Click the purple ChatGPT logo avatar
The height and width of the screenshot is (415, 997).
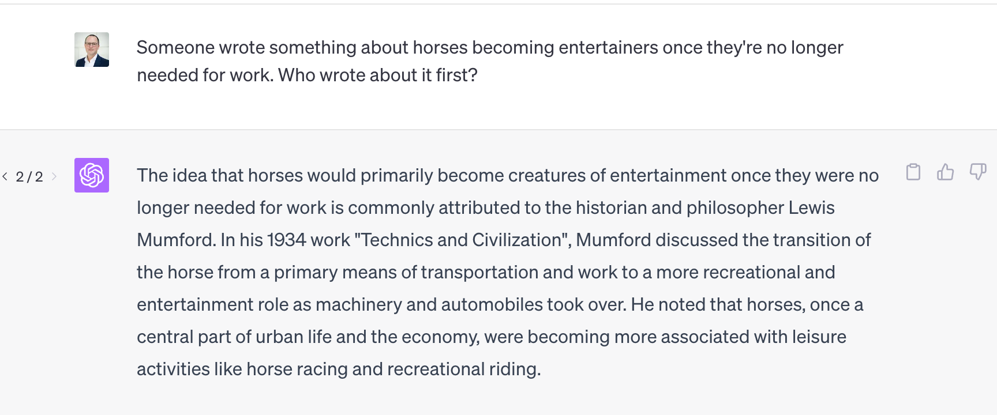pos(92,175)
